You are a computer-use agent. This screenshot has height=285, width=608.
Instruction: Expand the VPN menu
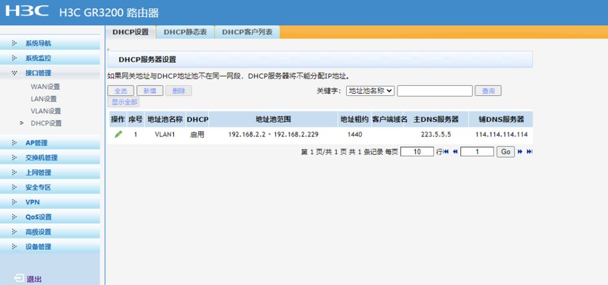point(50,202)
